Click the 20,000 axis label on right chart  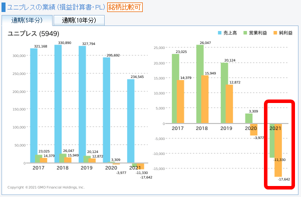coord(159,63)
